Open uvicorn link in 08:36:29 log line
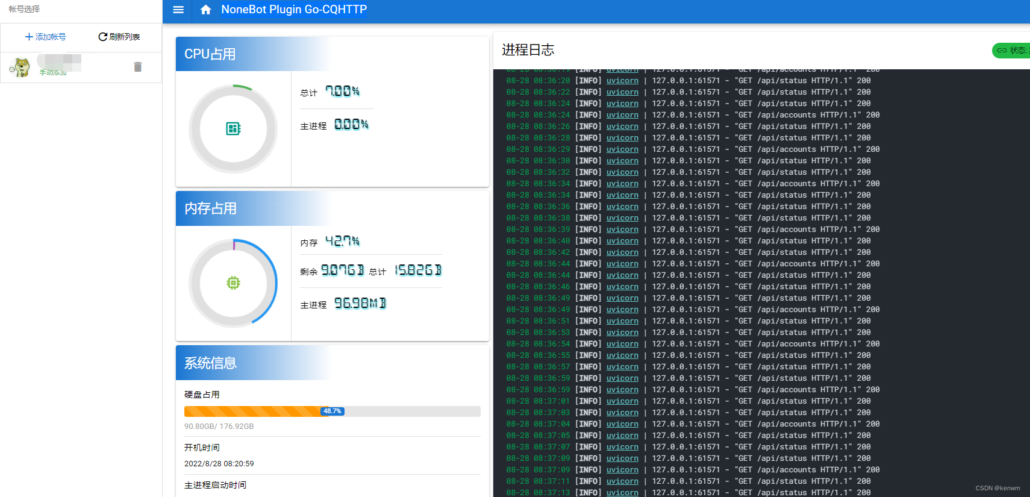This screenshot has height=497, width=1030. [622, 149]
